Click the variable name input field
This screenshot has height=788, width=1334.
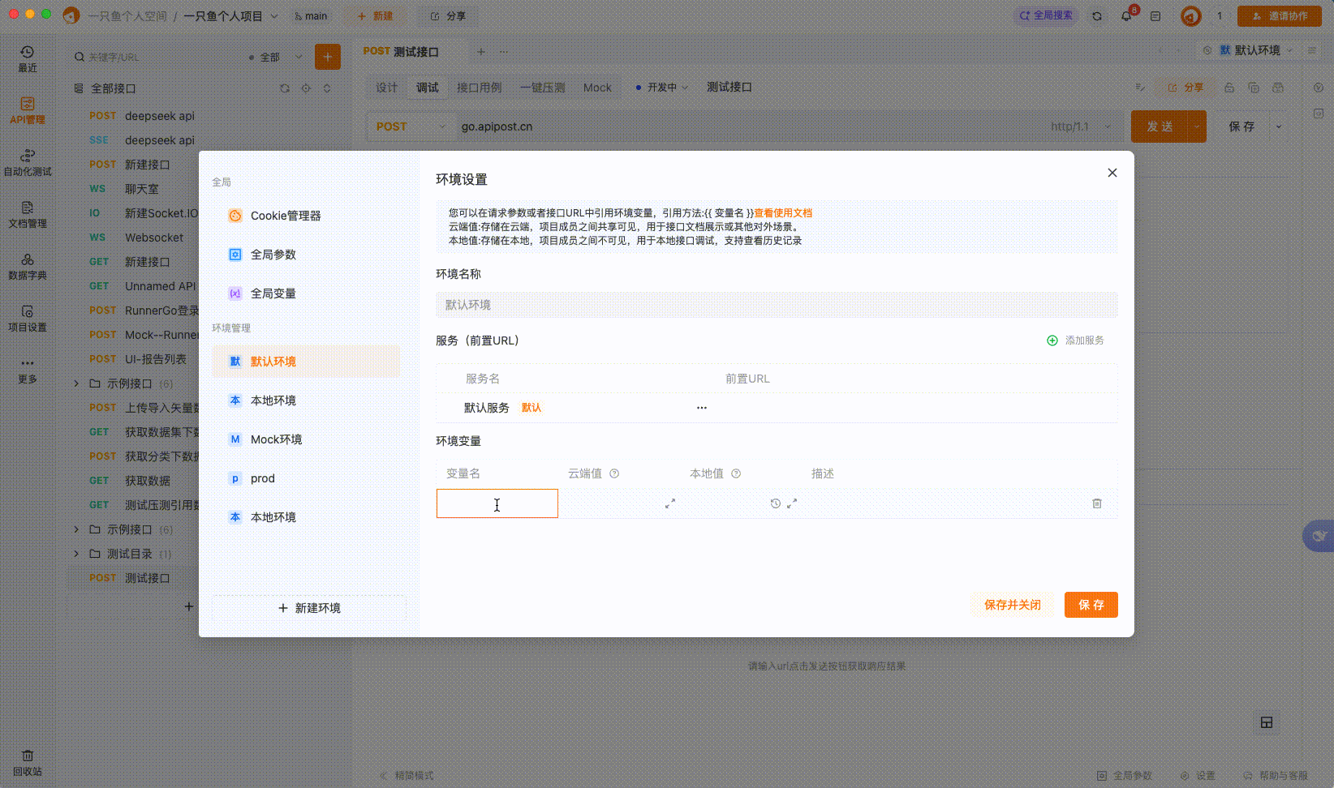(x=497, y=503)
